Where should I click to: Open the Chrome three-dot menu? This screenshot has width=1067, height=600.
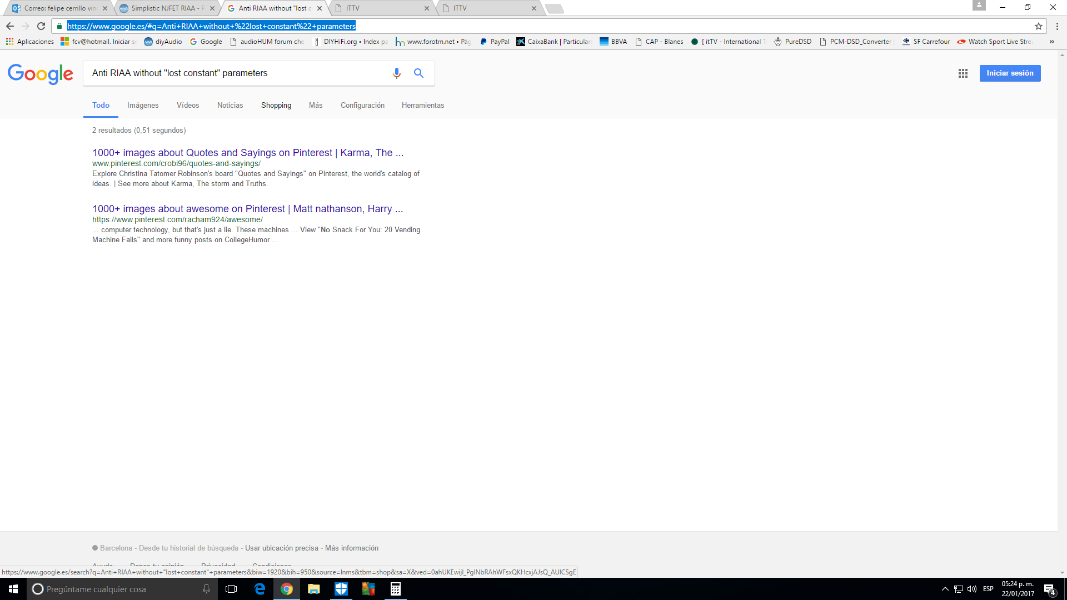[1057, 26]
